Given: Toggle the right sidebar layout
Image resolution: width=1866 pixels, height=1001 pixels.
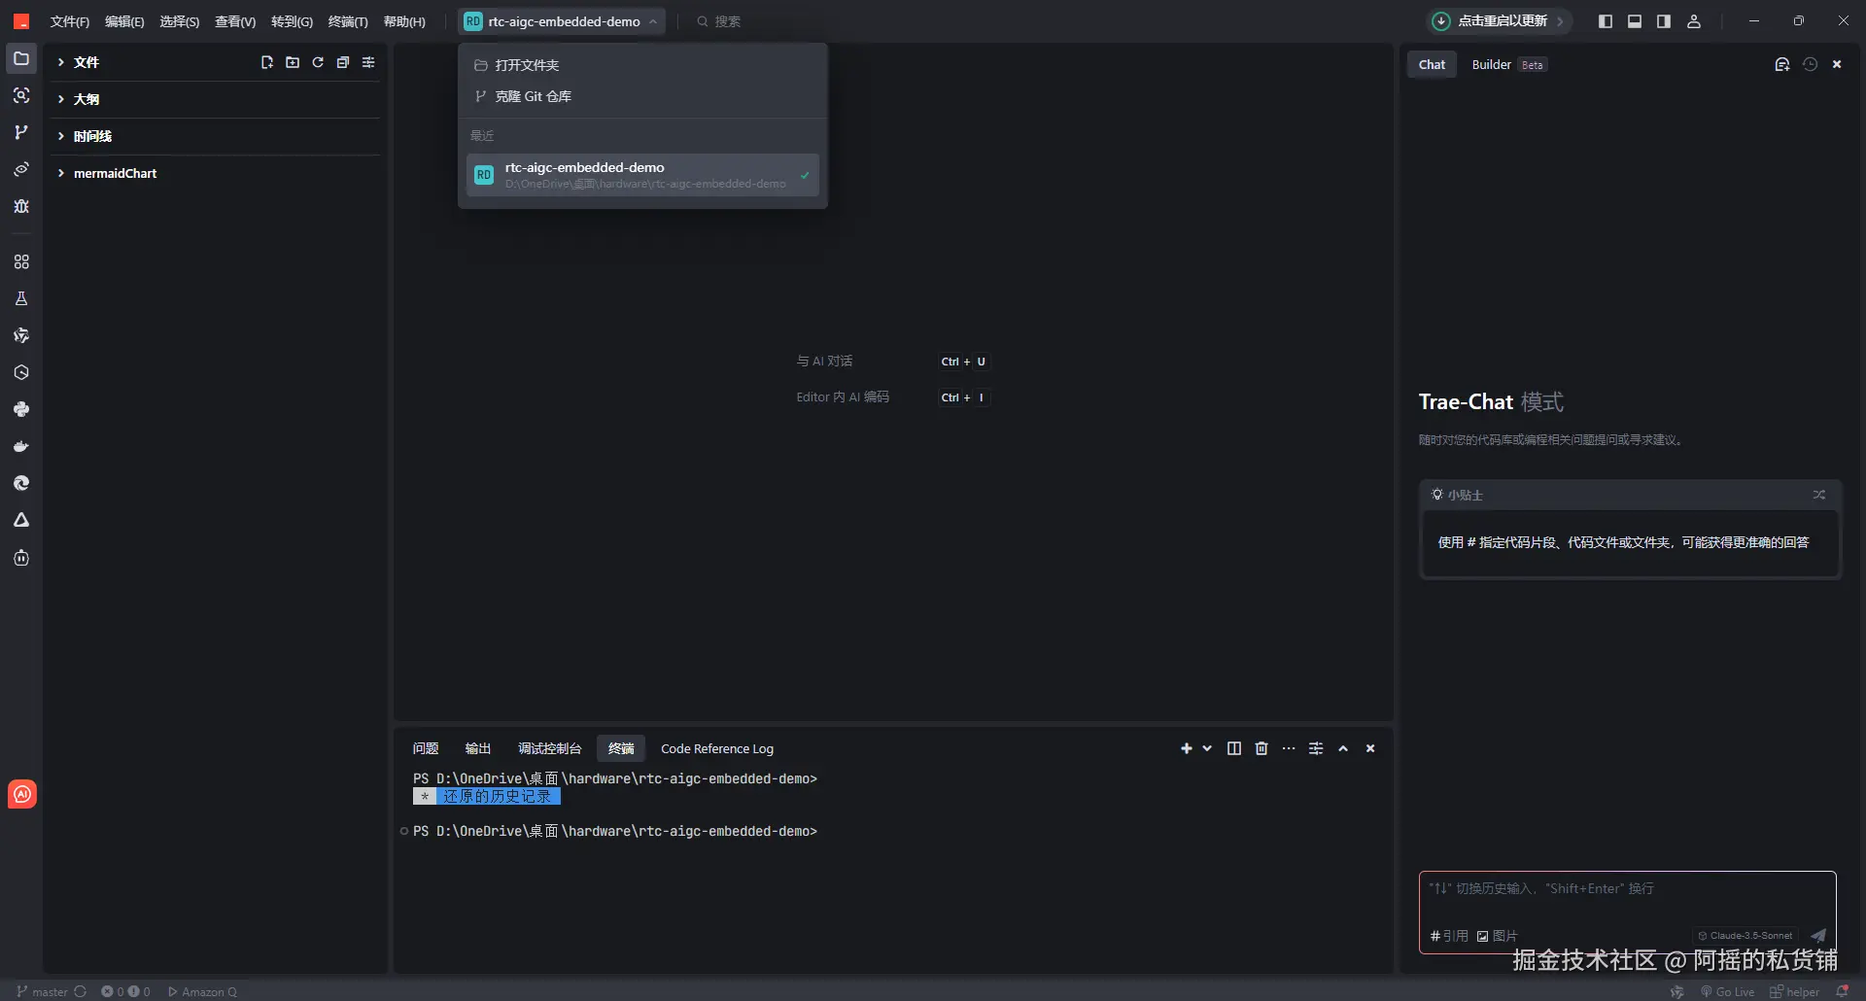Looking at the screenshot, I should (1664, 21).
